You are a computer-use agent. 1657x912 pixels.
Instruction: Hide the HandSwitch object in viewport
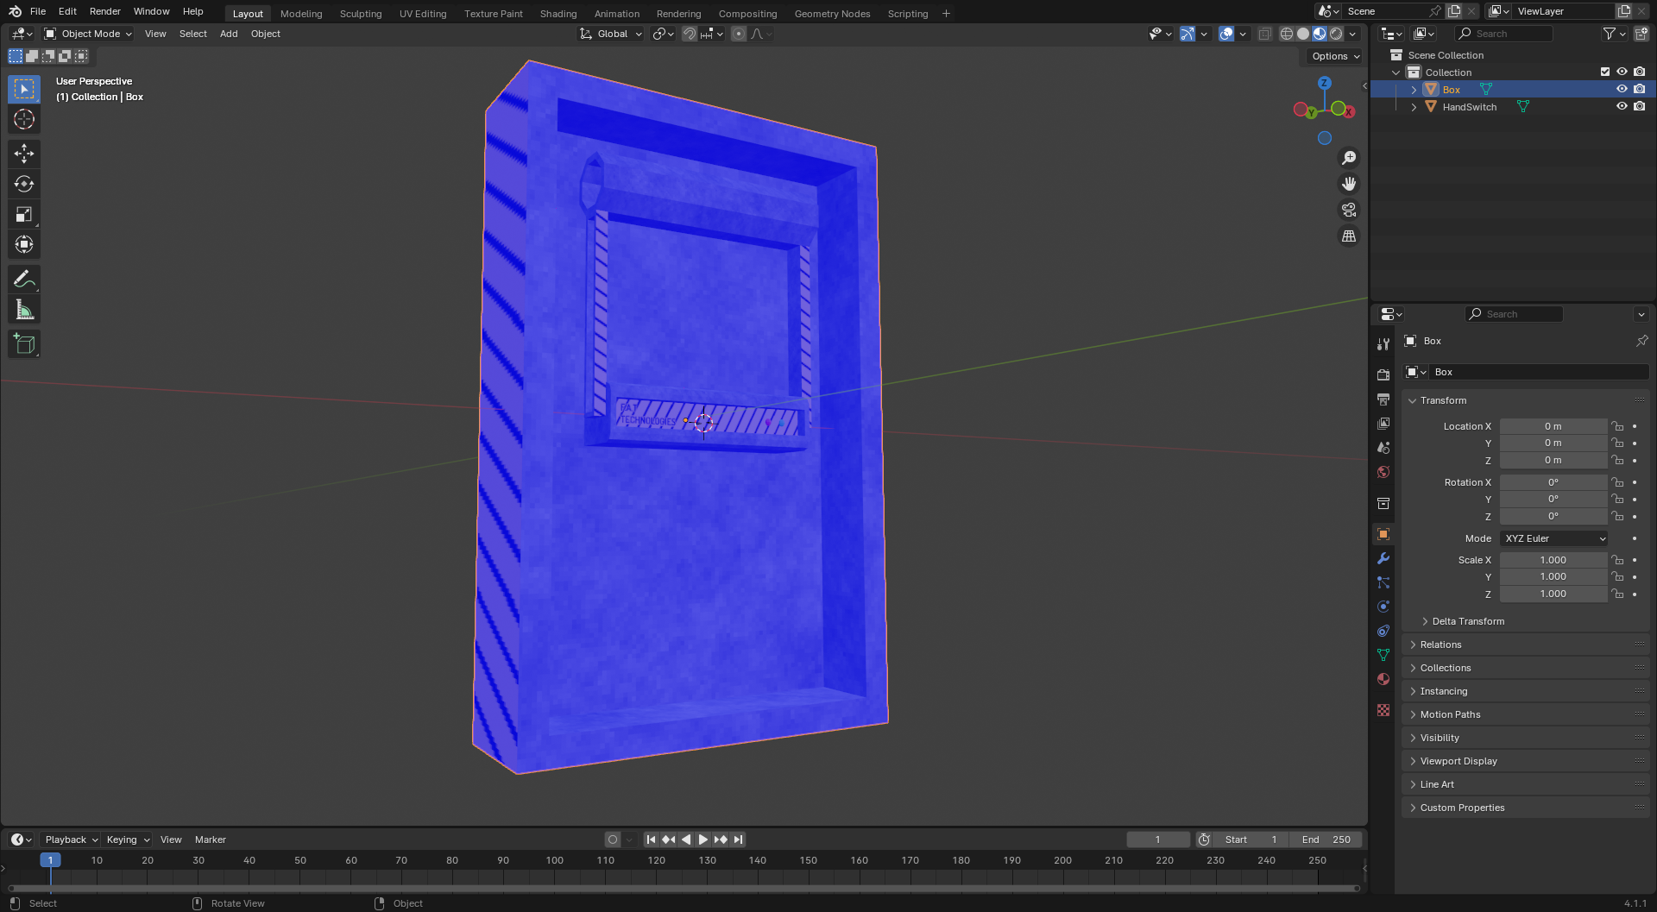coord(1622,107)
